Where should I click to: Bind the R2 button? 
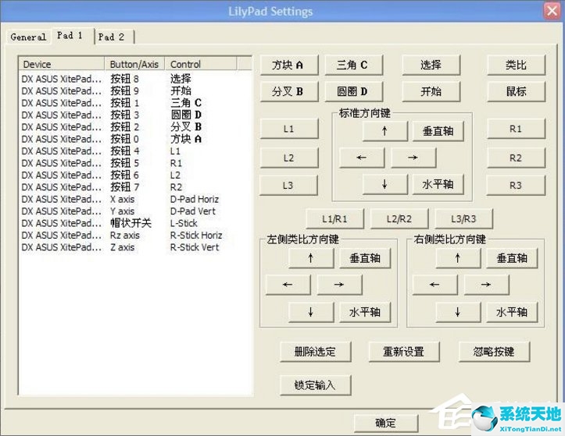tap(516, 158)
